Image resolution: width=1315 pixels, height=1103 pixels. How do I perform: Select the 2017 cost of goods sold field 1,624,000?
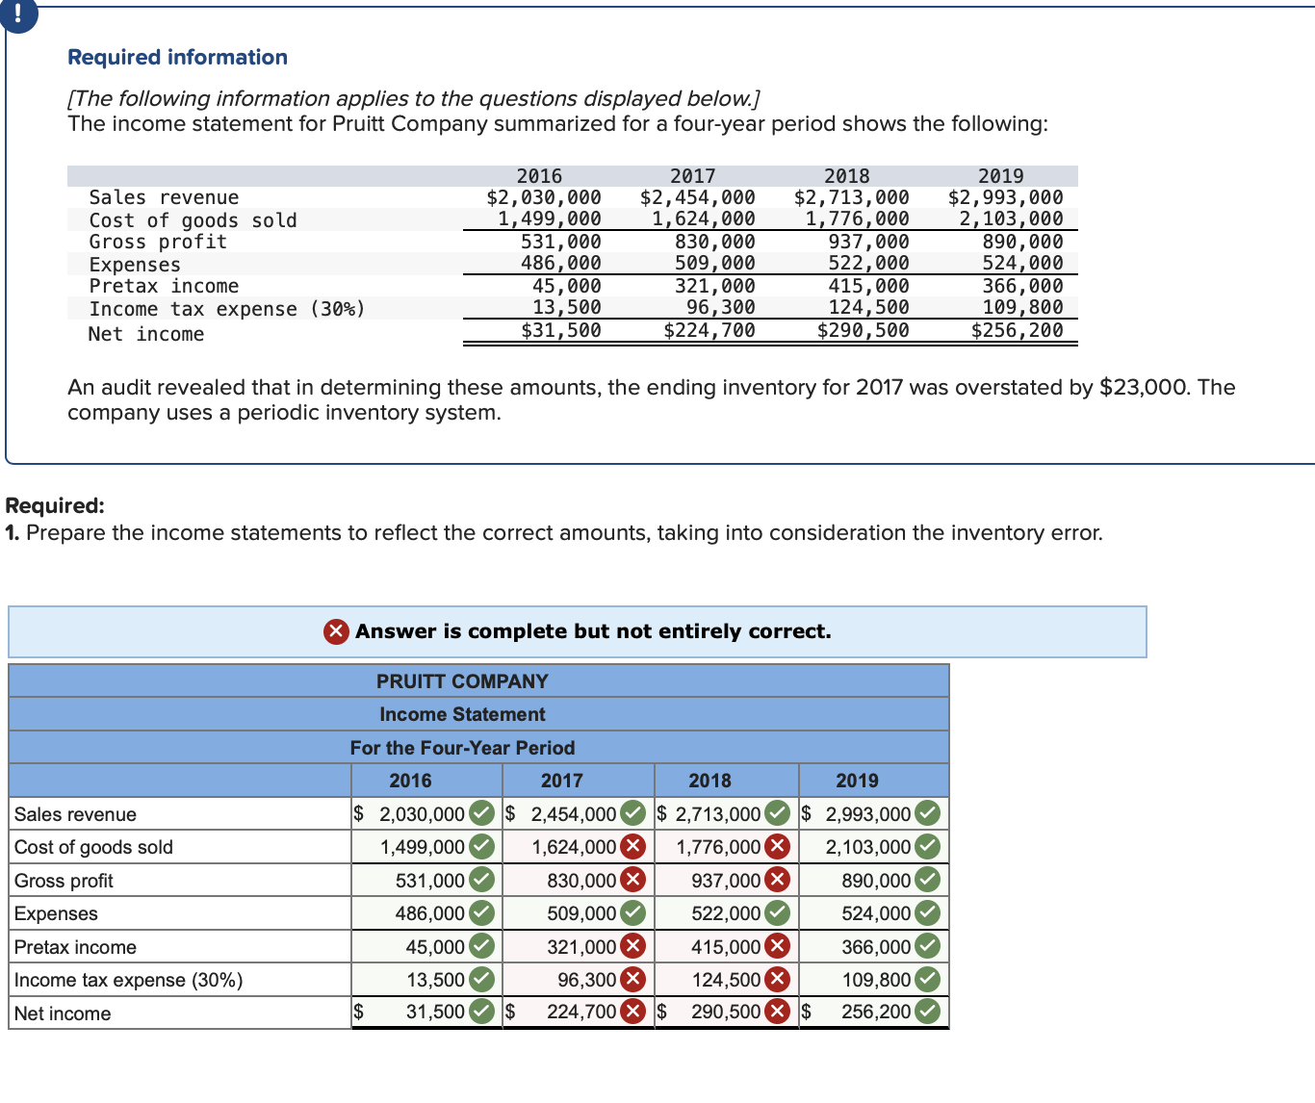(x=579, y=847)
